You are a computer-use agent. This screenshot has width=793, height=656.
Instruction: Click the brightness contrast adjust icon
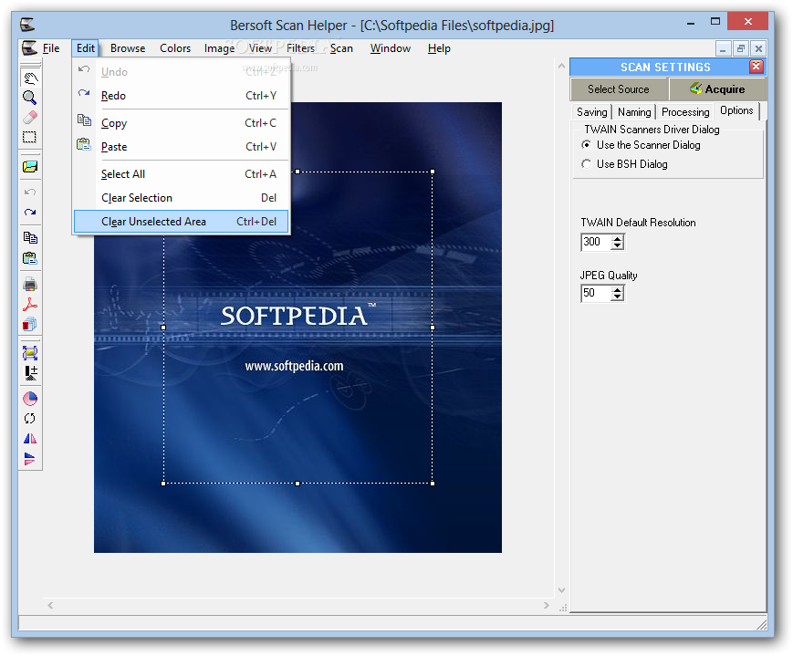[x=30, y=373]
